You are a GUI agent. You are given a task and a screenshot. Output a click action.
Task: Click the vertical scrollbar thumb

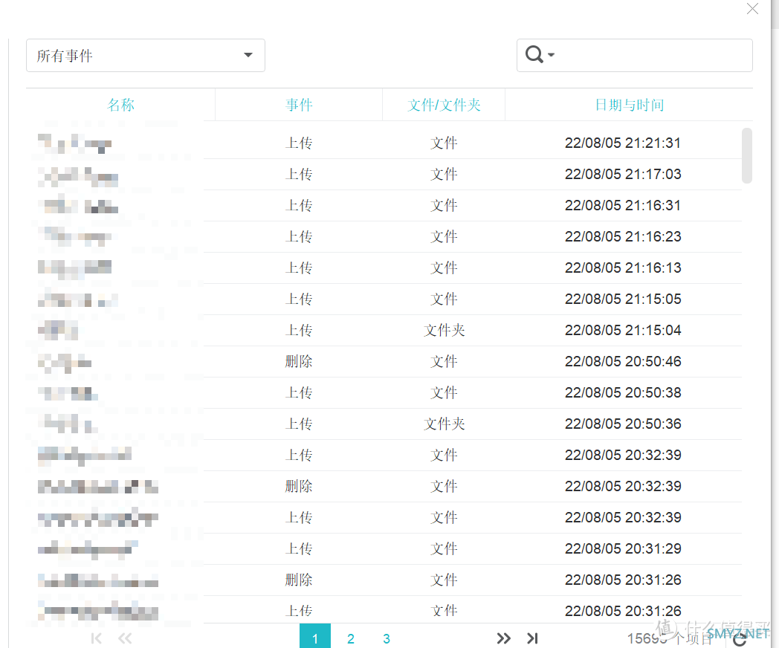[x=747, y=155]
